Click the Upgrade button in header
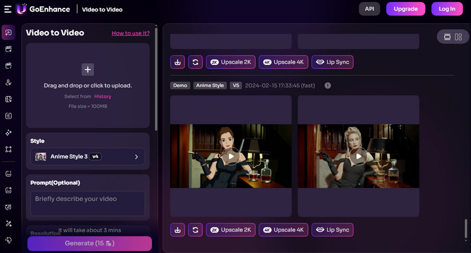The height and width of the screenshot is (253, 471). click(x=405, y=9)
